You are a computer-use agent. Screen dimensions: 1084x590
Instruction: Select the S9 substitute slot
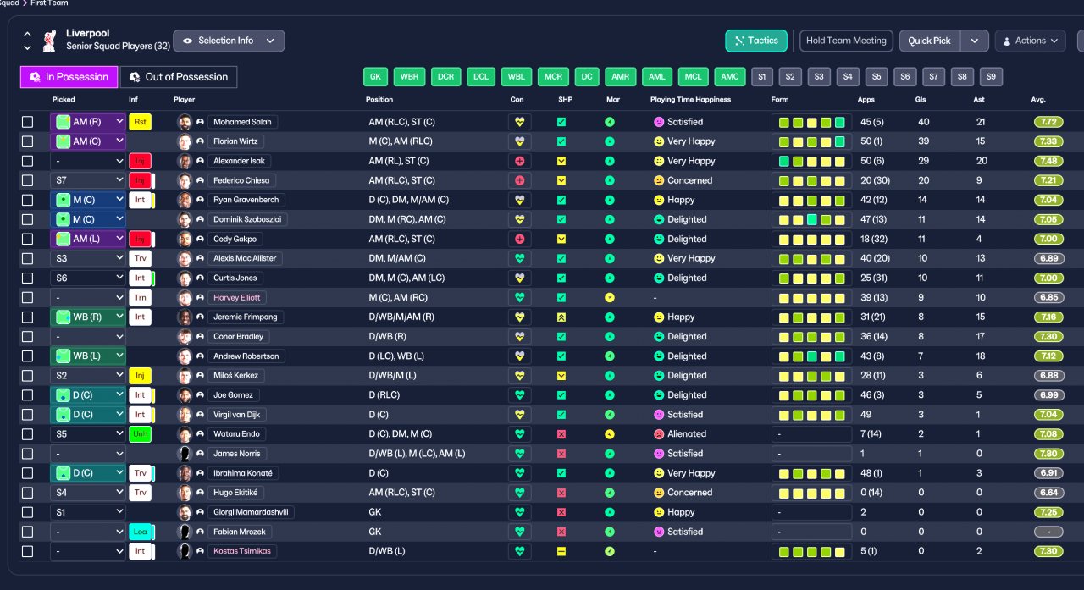click(991, 77)
